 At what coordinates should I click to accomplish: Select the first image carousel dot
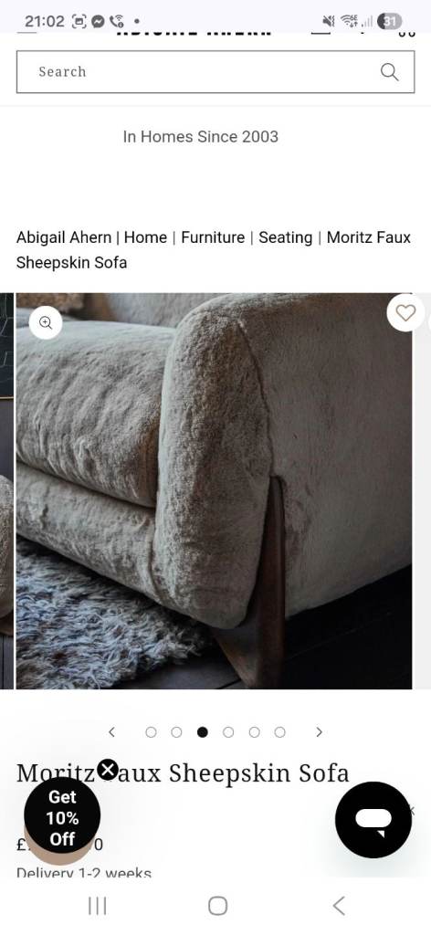(151, 732)
